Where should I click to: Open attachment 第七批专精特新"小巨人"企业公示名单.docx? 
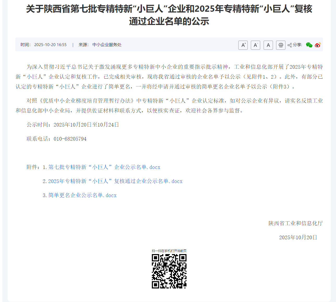(104, 167)
